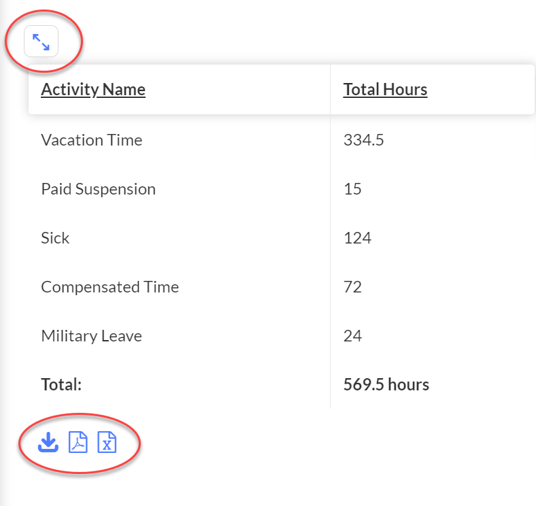Image resolution: width=536 pixels, height=506 pixels.
Task: Click the 15 hours Paid Suspension value
Action: 352,189
